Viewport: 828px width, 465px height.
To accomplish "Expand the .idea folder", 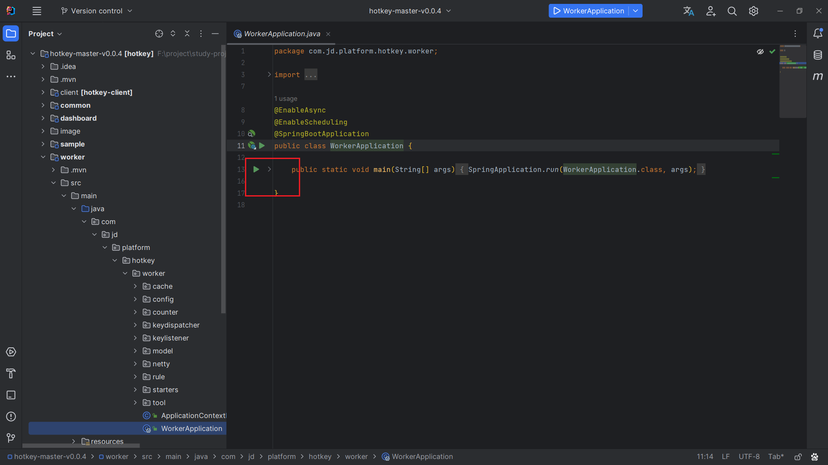I will pyautogui.click(x=43, y=66).
